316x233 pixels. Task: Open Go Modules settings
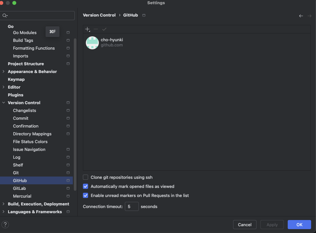pyautogui.click(x=25, y=32)
